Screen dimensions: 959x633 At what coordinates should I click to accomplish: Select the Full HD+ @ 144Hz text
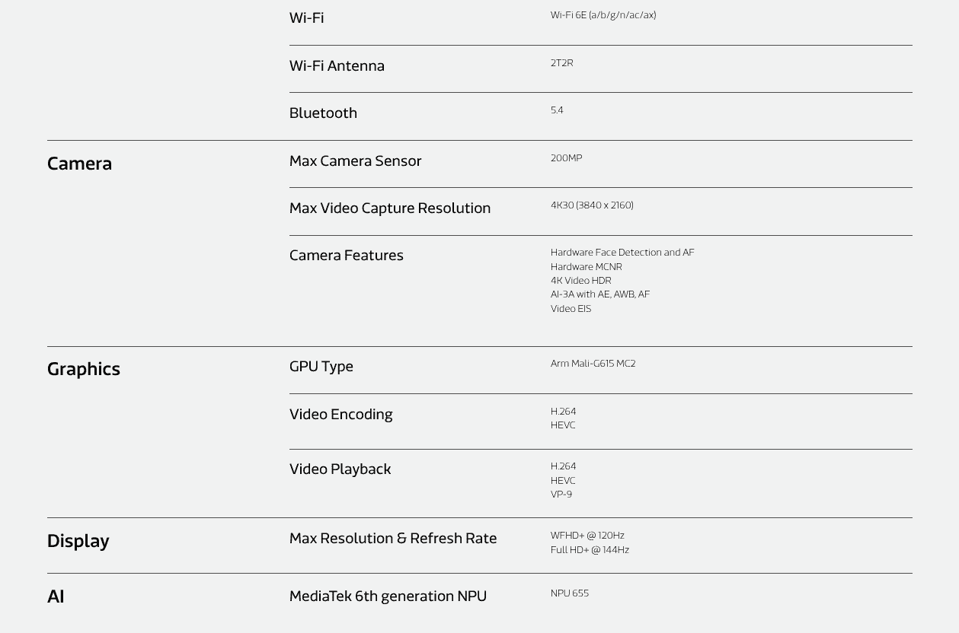[590, 550]
